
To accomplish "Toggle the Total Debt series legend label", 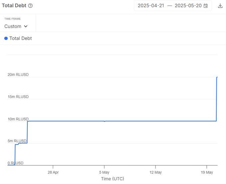I will click(21, 38).
